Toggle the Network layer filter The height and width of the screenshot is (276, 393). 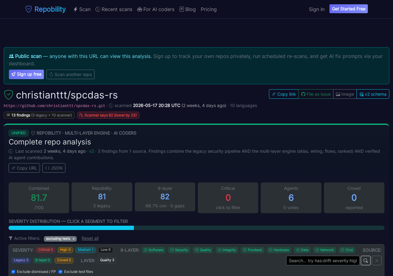pos(325,250)
